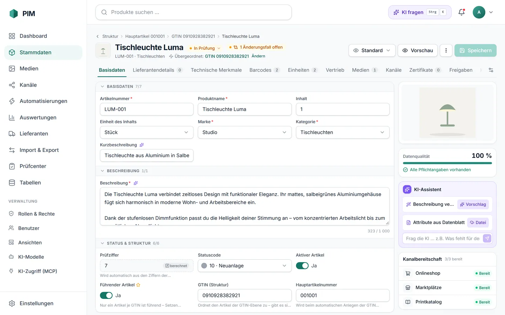Collapse the BASISDATEN section
The width and height of the screenshot is (505, 315).
(102, 86)
